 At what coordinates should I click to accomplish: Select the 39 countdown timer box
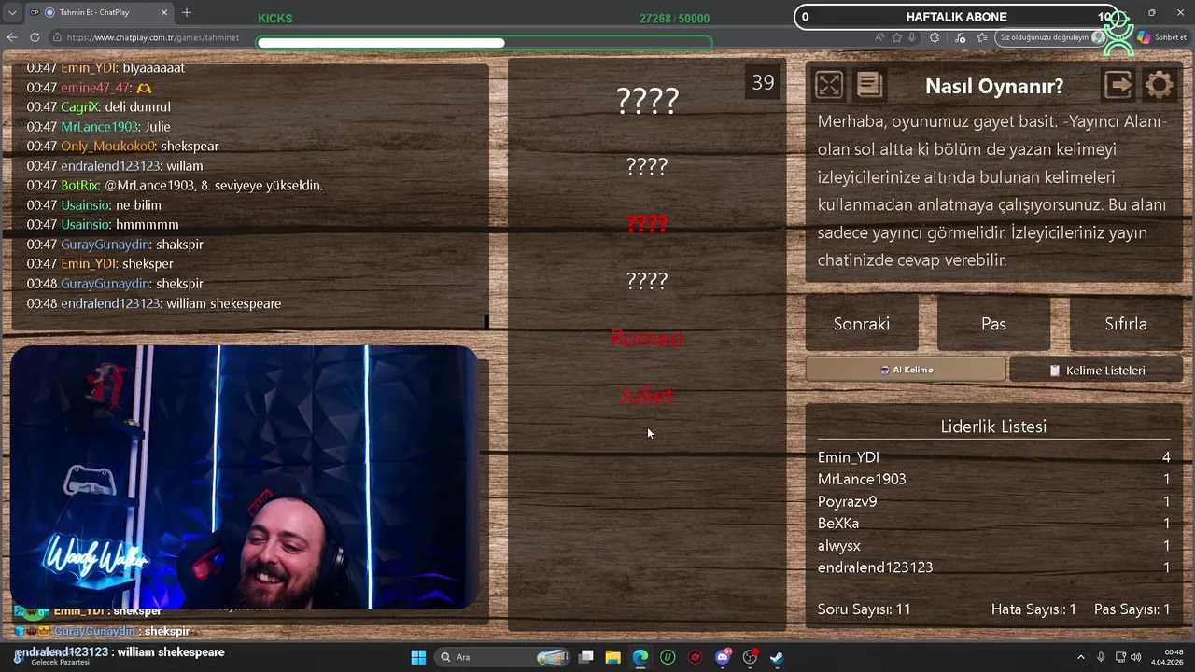[x=763, y=82]
